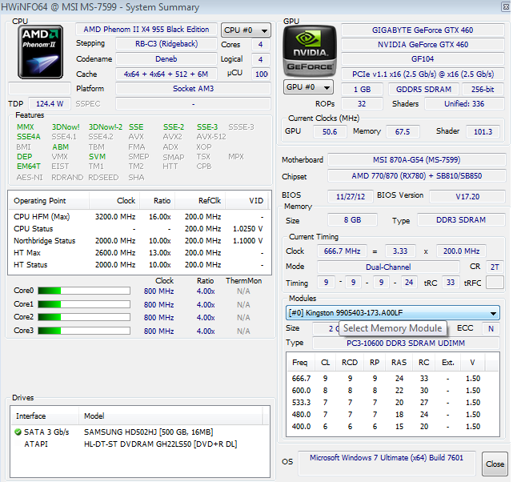This screenshot has width=513, height=482.
Task: Click the cache 4x64 + 4x64 field
Action: point(166,74)
